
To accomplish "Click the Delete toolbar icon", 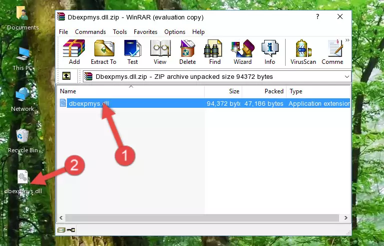I will [187, 52].
